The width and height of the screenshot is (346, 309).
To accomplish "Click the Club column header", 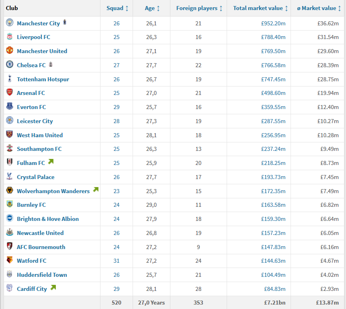I will tap(12, 8).
